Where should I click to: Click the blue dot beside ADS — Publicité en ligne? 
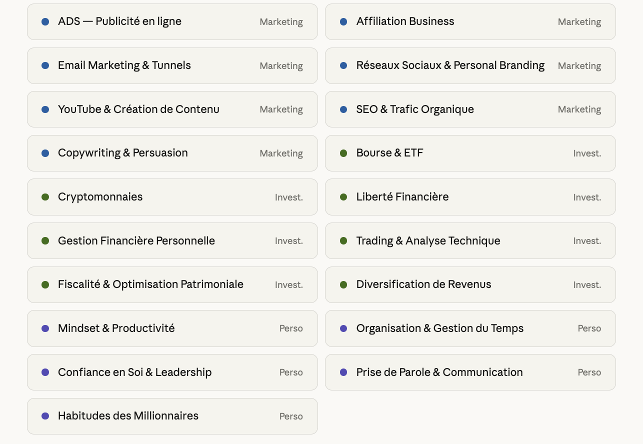pos(45,22)
